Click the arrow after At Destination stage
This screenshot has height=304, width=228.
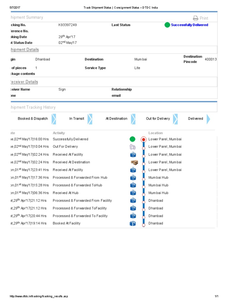(133, 119)
